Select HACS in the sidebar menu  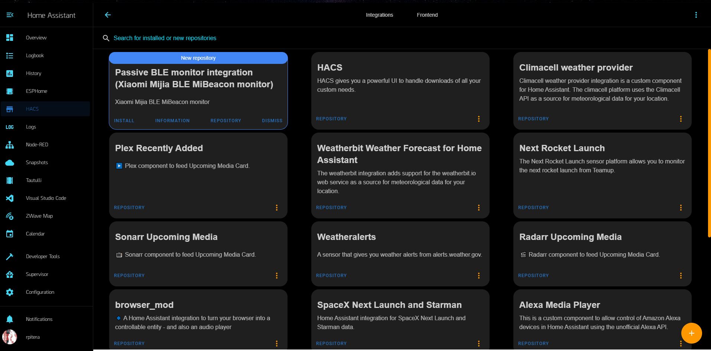tap(45, 109)
